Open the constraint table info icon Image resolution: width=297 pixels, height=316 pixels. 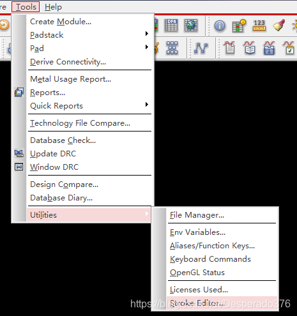click(x=239, y=26)
